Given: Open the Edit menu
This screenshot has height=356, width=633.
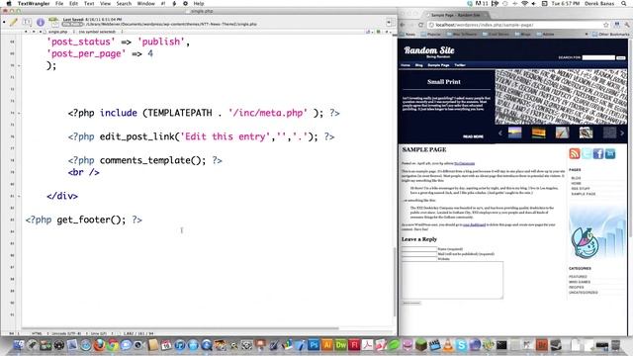Looking at the screenshot, I should (x=73, y=3).
